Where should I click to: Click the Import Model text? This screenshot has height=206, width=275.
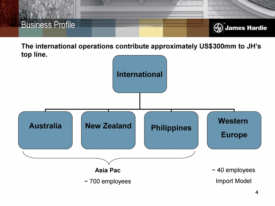click(234, 181)
